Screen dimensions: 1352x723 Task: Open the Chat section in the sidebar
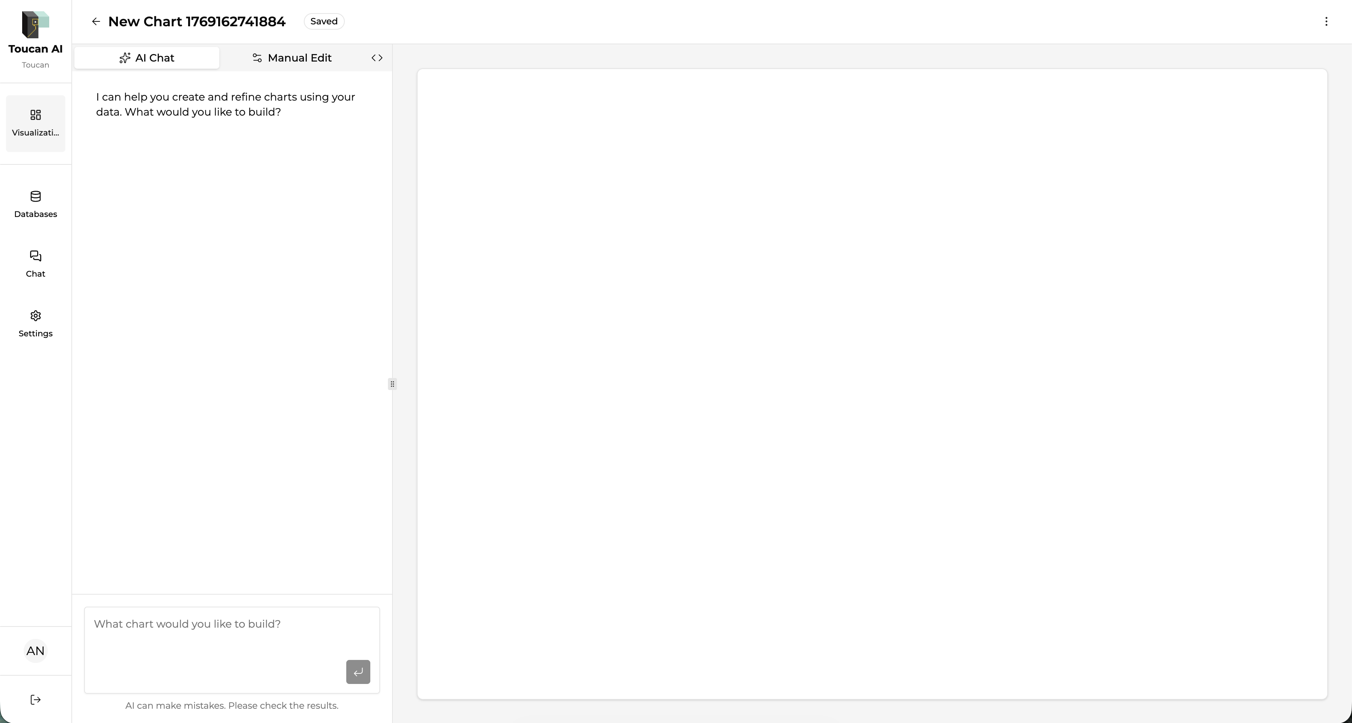35,264
